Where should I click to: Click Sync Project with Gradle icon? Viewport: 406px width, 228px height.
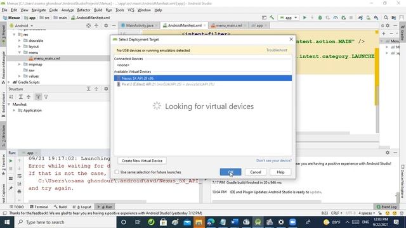pos(360,18)
